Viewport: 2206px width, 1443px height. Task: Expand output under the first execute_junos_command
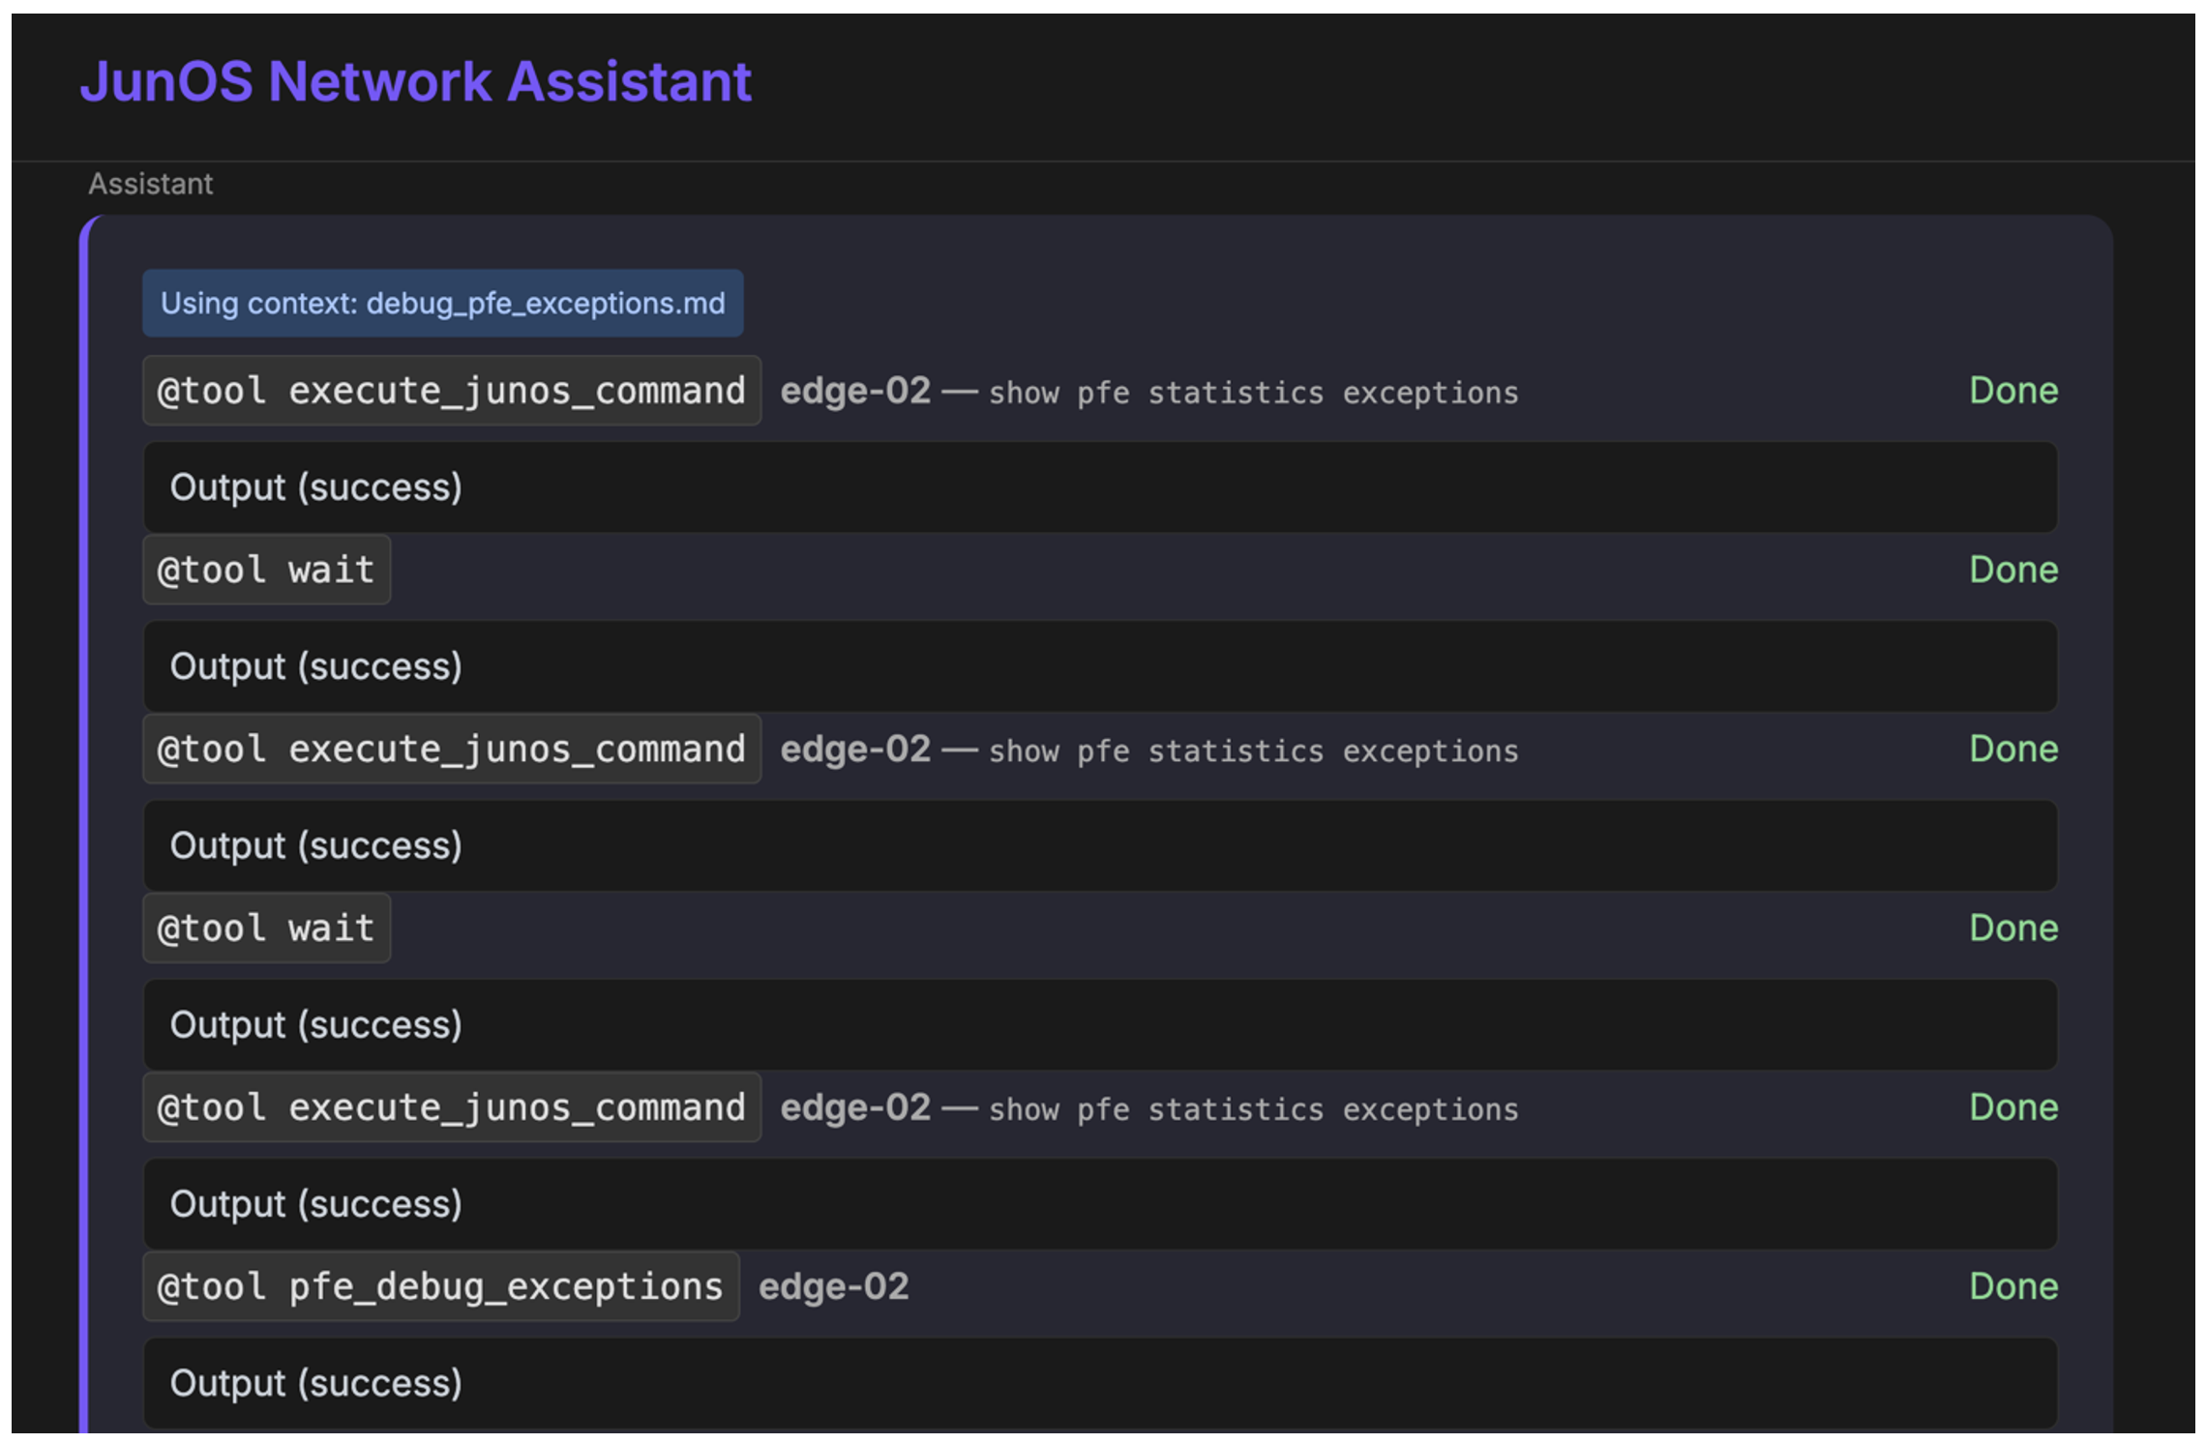pos(1099,487)
